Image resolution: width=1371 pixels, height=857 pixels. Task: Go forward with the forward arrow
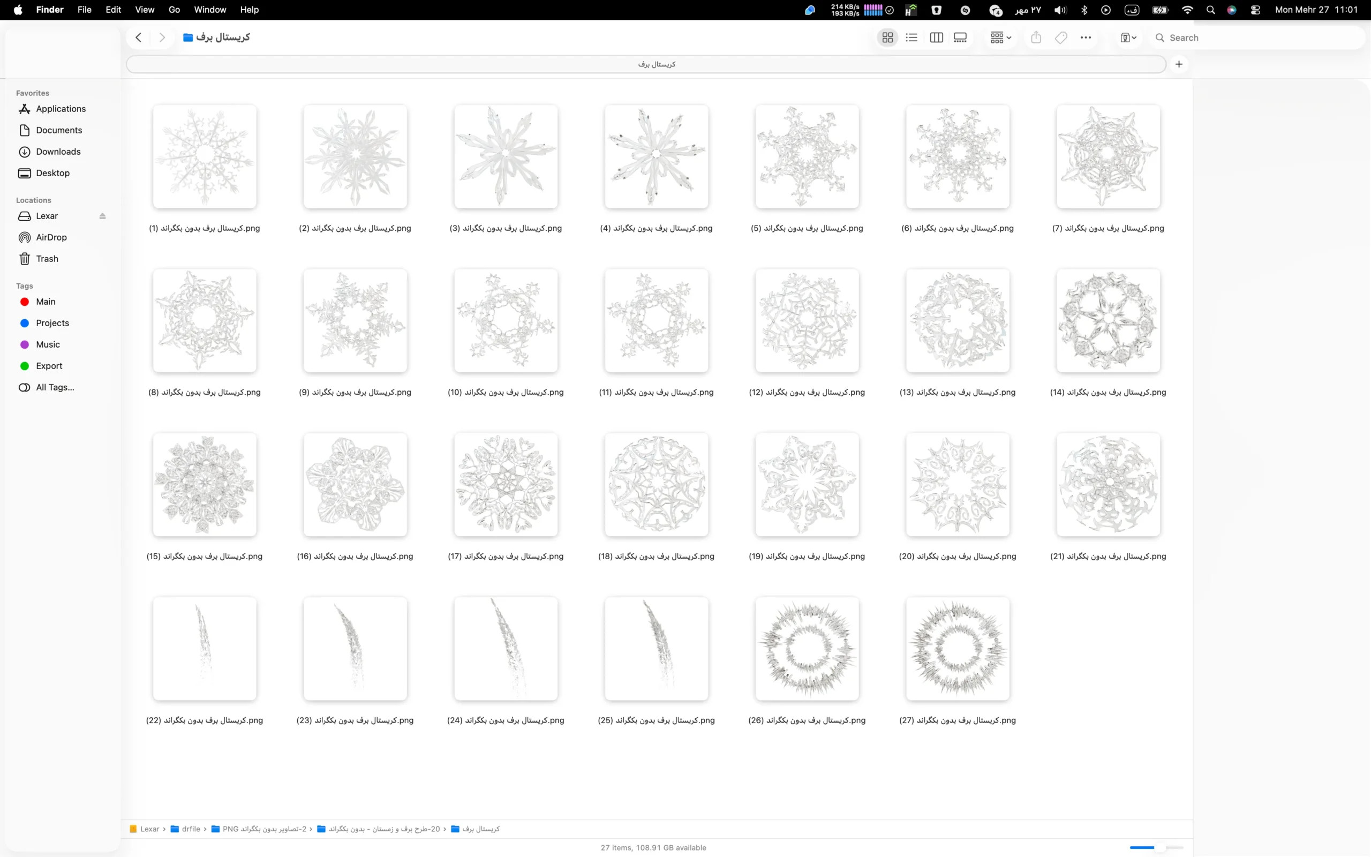click(162, 37)
